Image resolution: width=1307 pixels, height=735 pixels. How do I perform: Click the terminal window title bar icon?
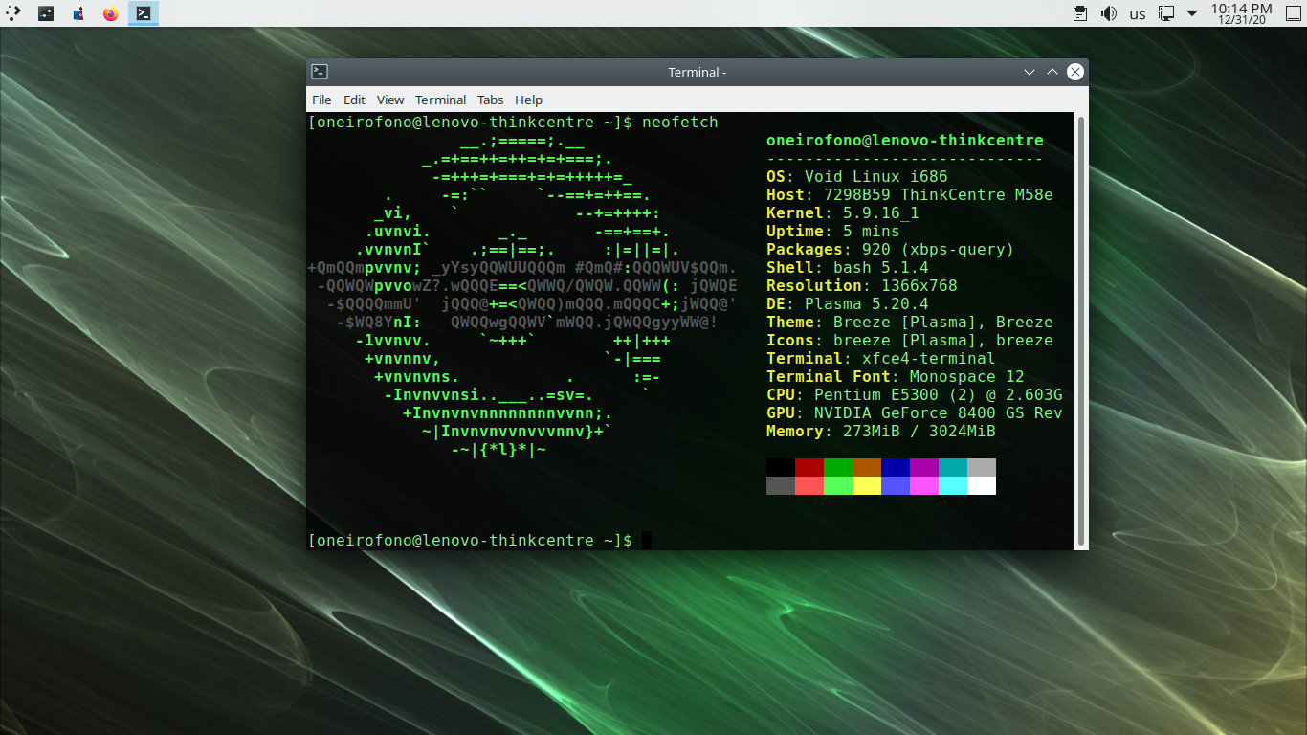[321, 72]
